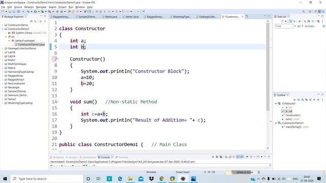
Task: Open File Explorer from taskbar
Action: click(x=130, y=178)
